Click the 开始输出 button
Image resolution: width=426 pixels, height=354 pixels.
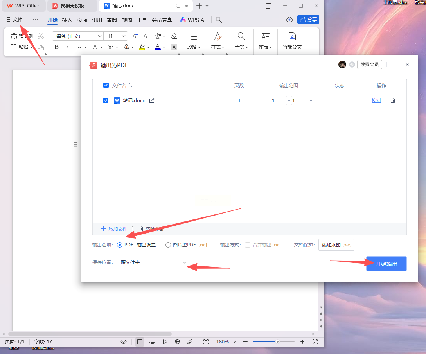tap(386, 264)
